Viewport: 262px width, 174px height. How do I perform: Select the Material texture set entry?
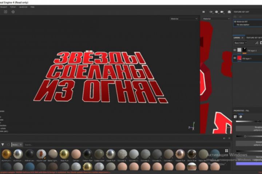pos(248,23)
